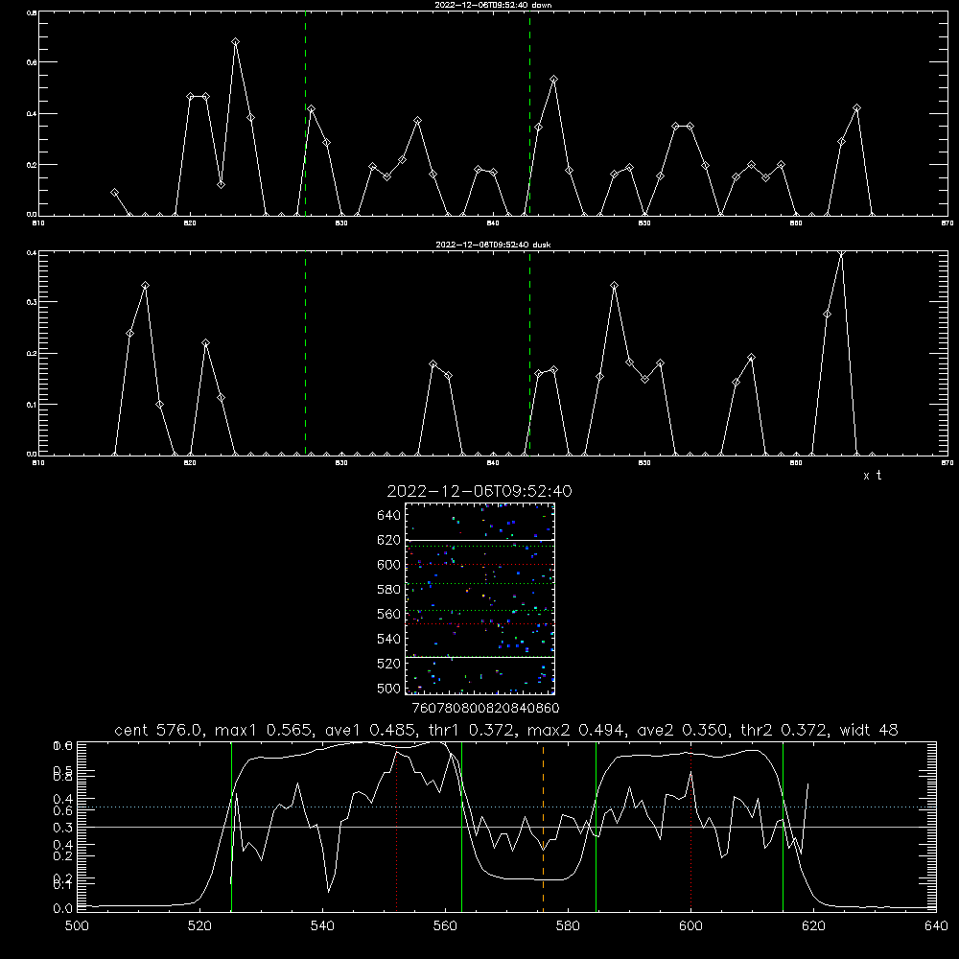
Task: Select the green vertical line near 563 in the bottom plot
Action: coord(462,826)
